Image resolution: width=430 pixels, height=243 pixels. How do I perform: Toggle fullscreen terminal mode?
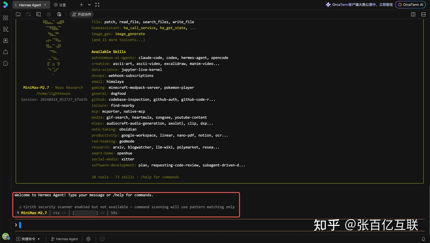pos(97,4)
